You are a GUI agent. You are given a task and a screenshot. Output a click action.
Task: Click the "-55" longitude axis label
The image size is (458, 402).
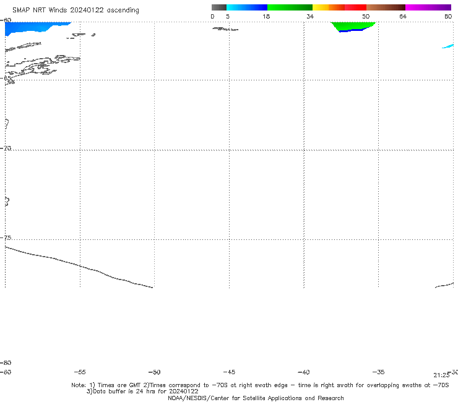pos(80,372)
